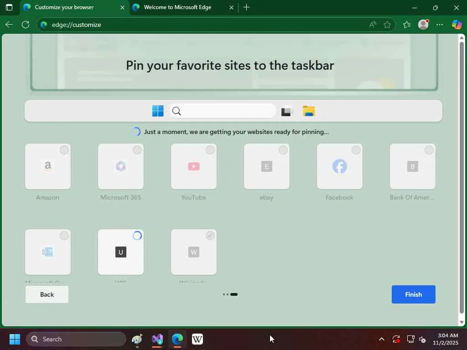The width and height of the screenshot is (467, 350).
Task: Open the Paint app on the taskbar
Action: (137, 339)
